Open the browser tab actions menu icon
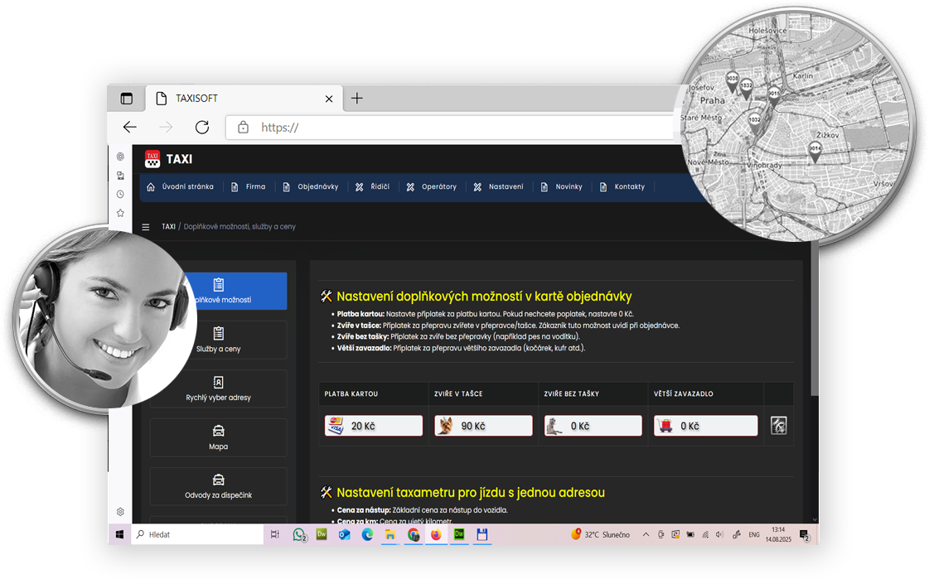This screenshot has width=929, height=579. coord(126,99)
